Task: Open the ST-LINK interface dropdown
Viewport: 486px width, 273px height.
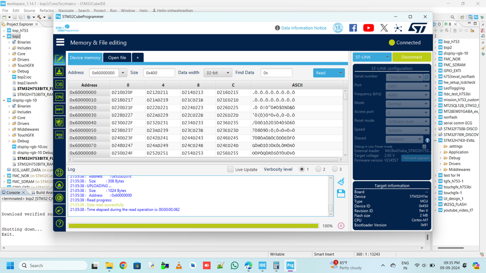Action: (372, 57)
